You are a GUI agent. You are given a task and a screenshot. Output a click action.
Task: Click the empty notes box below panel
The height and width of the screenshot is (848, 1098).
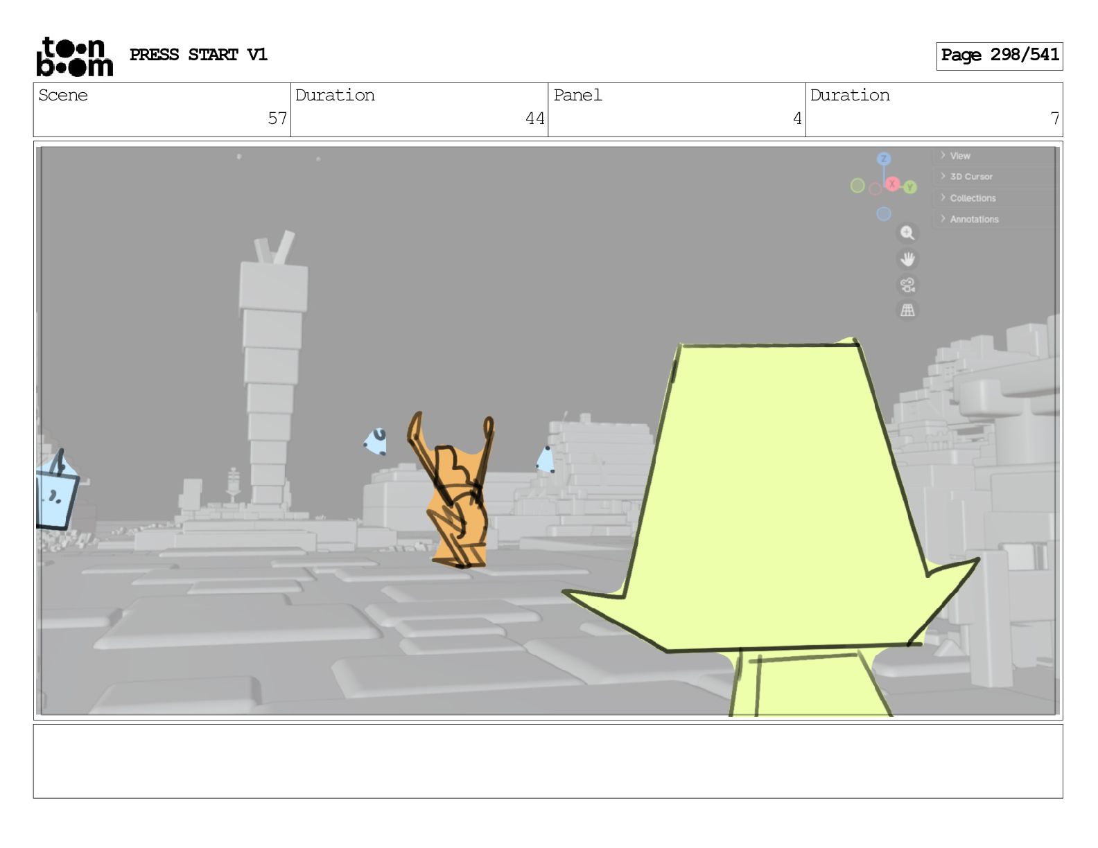(x=548, y=761)
